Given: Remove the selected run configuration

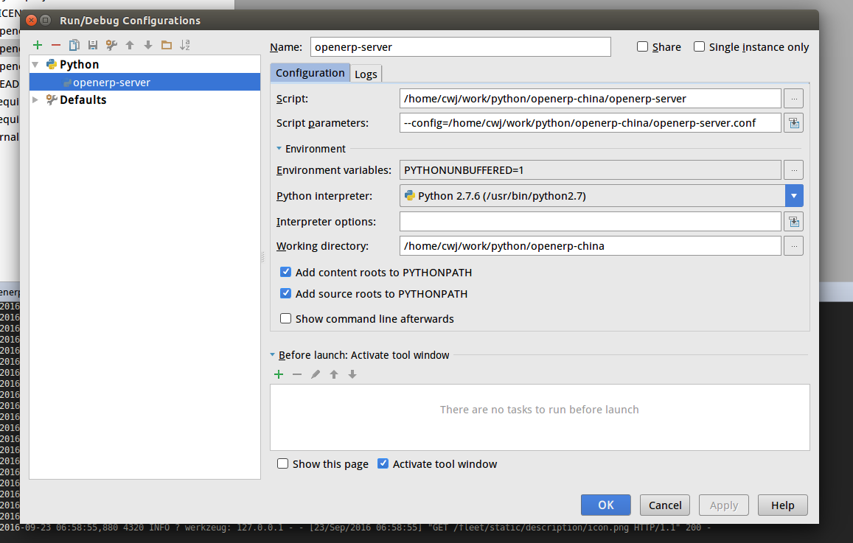Looking at the screenshot, I should (x=56, y=45).
